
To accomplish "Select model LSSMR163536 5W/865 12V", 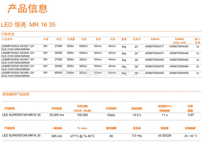I will tap(18, 73).
